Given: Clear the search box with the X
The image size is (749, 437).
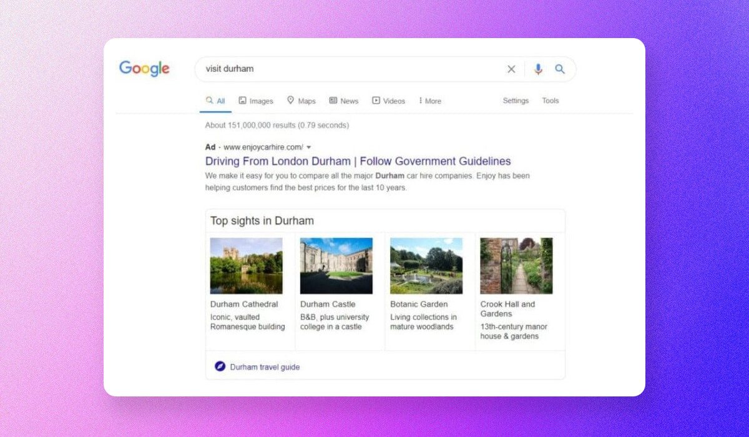Looking at the screenshot, I should 511,69.
